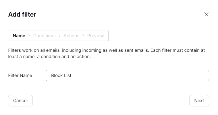Focus the Filter Name input field
218x115 pixels.
[x=127, y=76]
